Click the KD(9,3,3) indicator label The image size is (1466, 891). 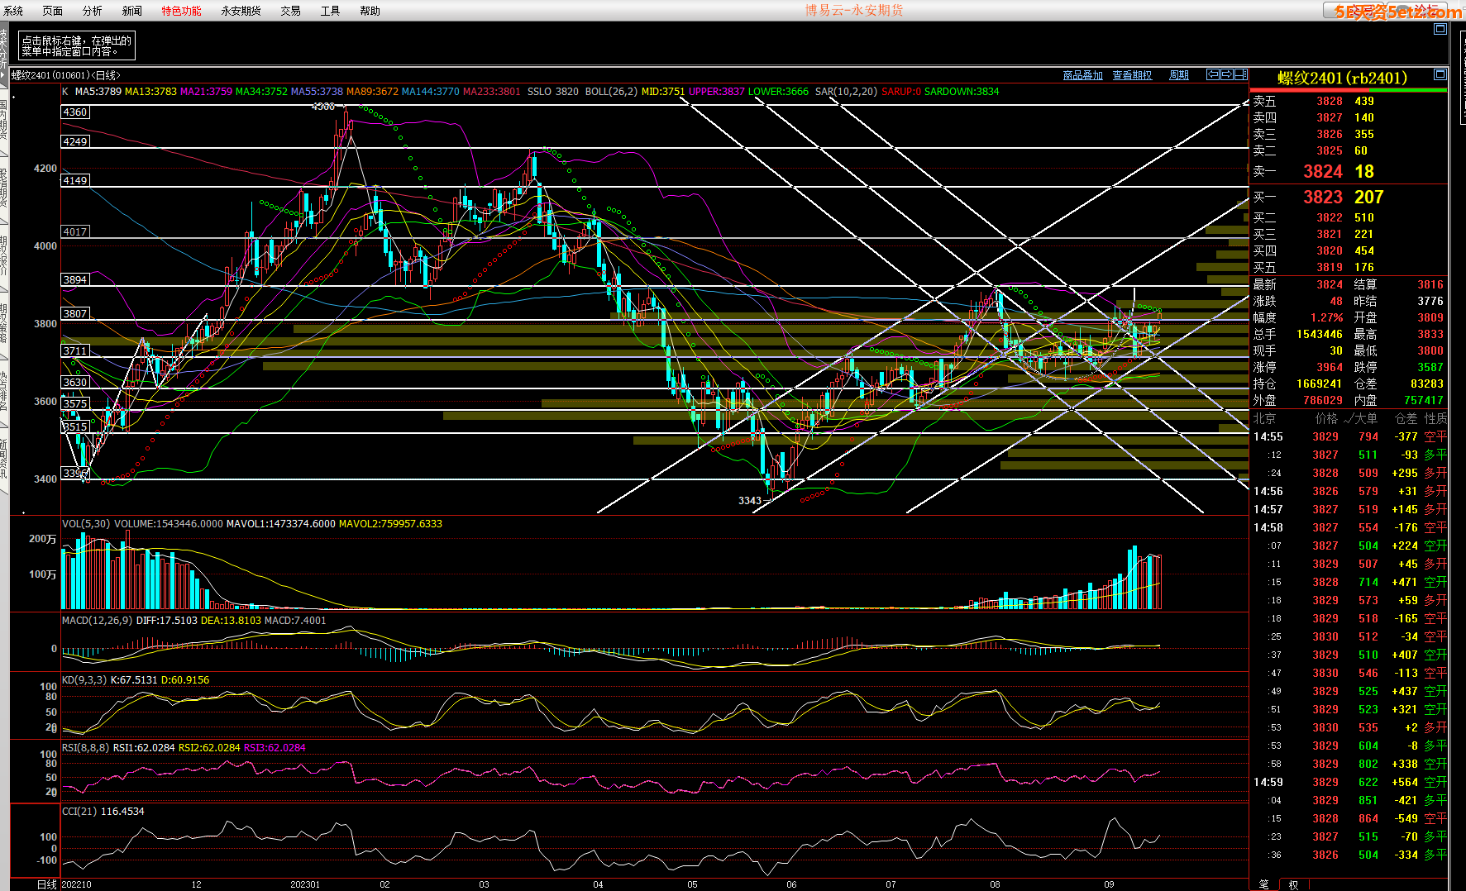click(84, 680)
